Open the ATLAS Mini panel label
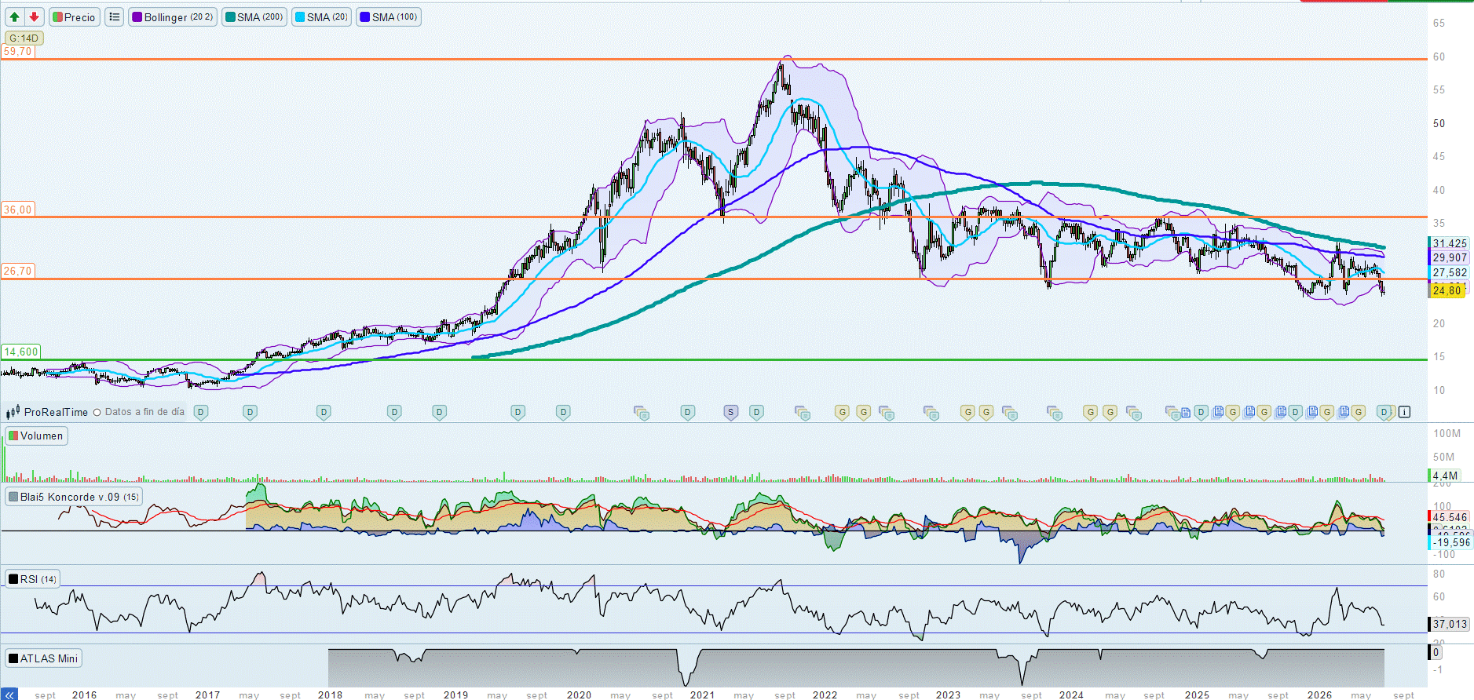The image size is (1474, 700). tap(43, 658)
